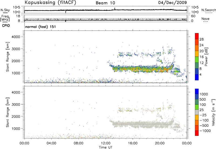Click the '10^5' left tick of the noise panel

(x=16, y=7)
